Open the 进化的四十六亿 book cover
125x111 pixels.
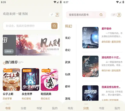(90, 66)
